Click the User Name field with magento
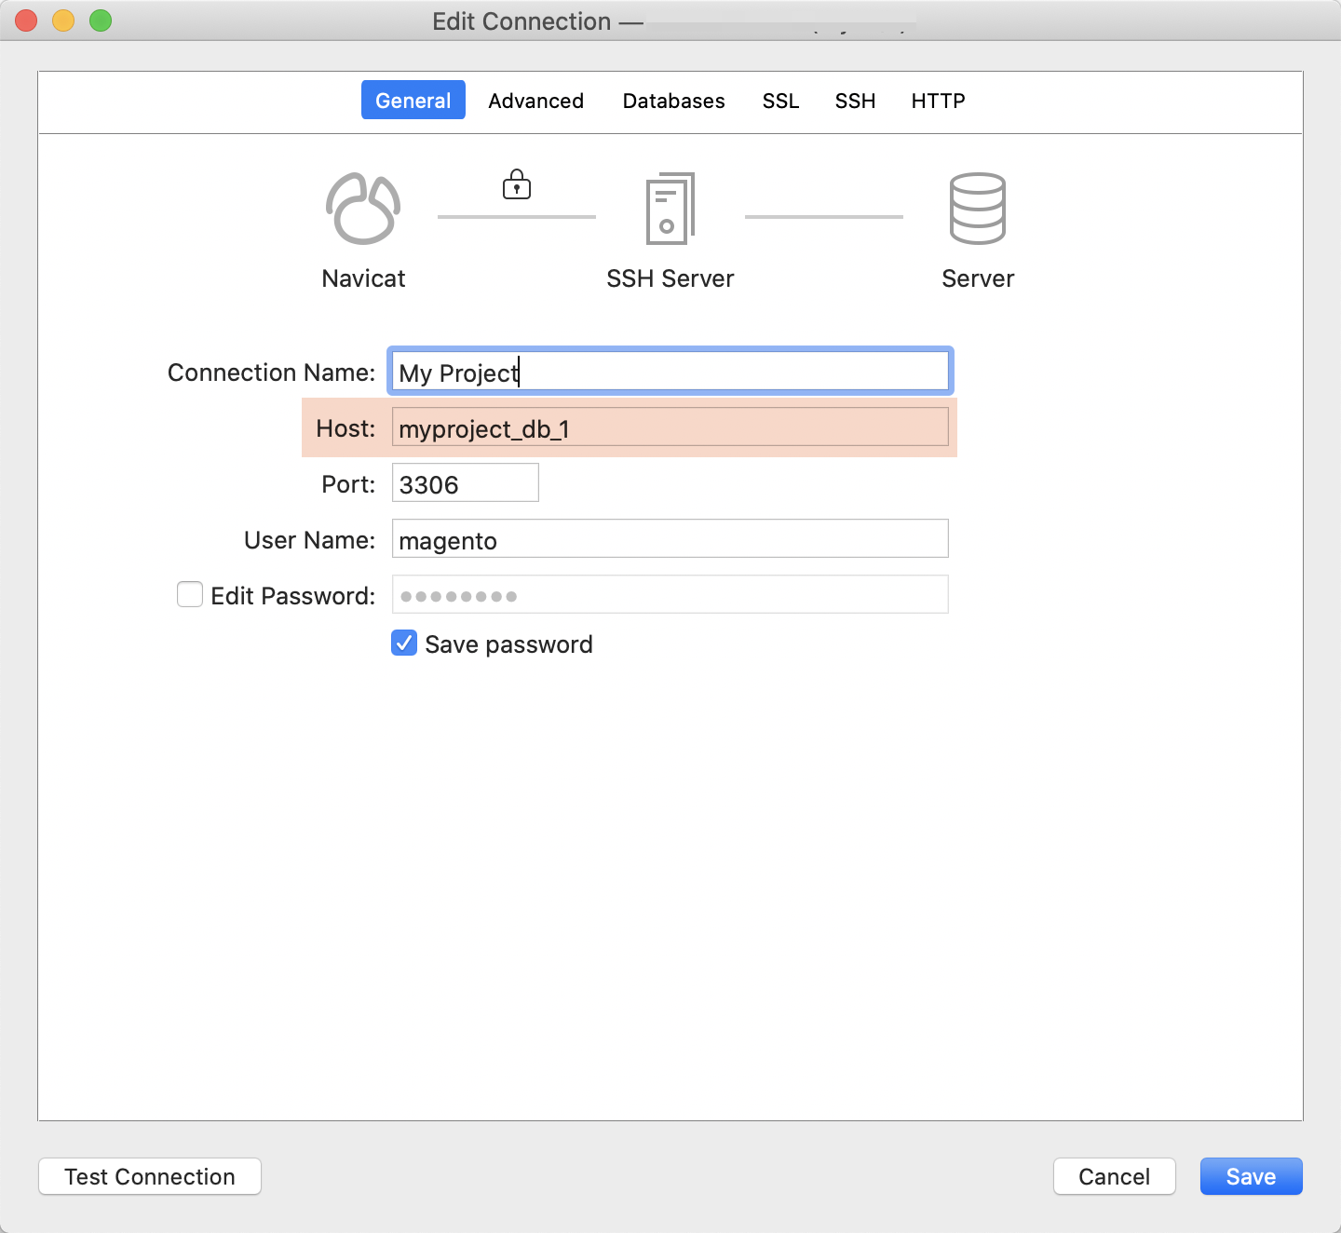The width and height of the screenshot is (1341, 1233). [x=670, y=539]
